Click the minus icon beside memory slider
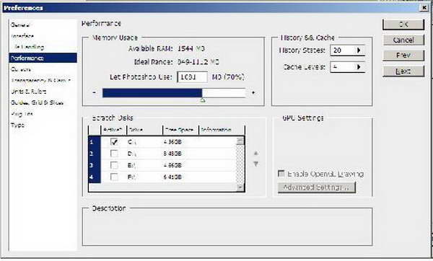 (95, 93)
